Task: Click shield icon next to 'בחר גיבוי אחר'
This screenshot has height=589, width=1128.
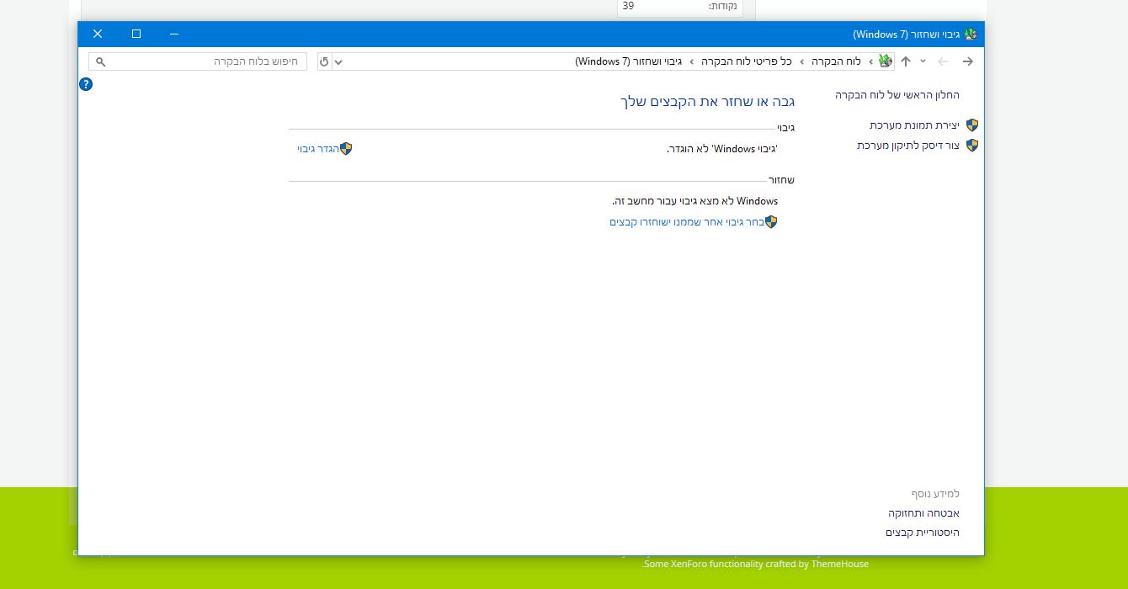Action: 771,222
